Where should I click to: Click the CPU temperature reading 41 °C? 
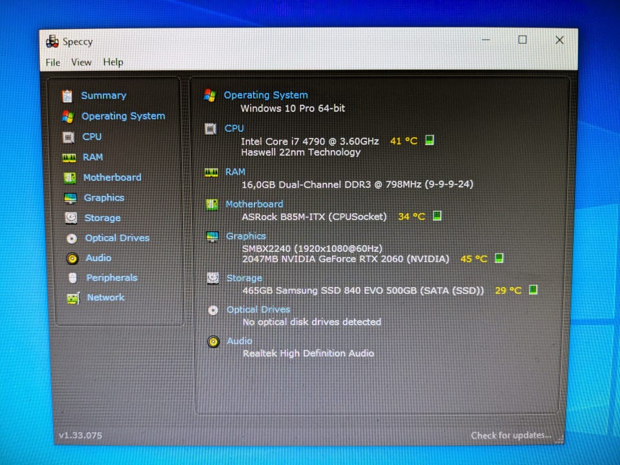(x=404, y=141)
